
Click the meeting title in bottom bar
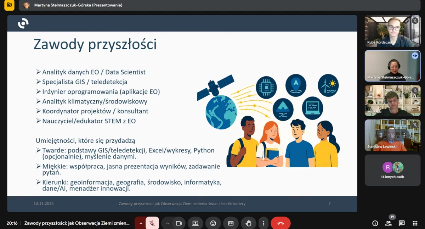click(77, 223)
